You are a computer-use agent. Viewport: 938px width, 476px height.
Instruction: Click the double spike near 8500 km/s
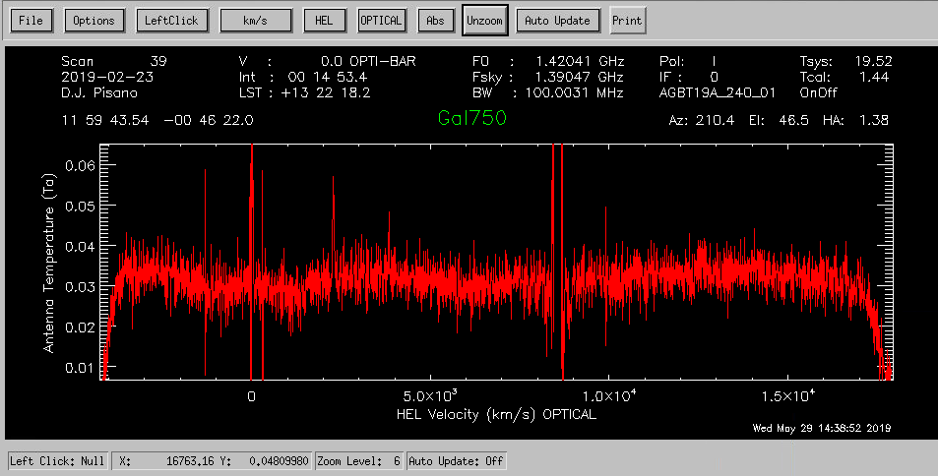(x=557, y=197)
